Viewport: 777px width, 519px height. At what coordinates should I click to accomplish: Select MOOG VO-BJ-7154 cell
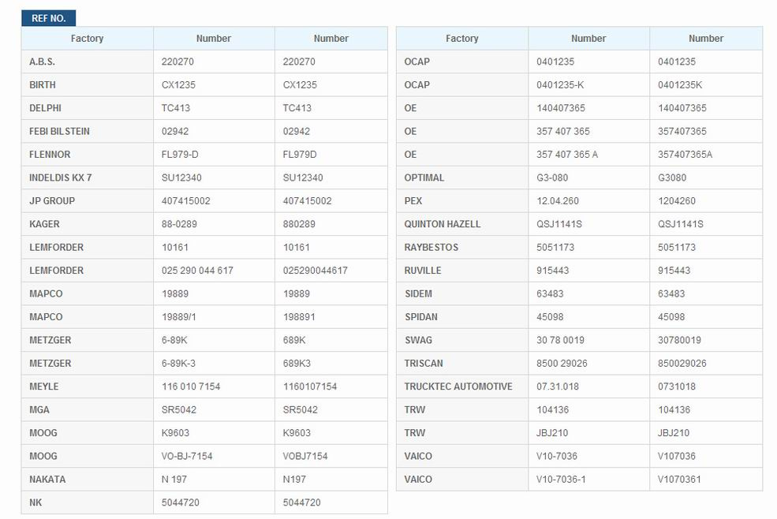tap(214, 456)
